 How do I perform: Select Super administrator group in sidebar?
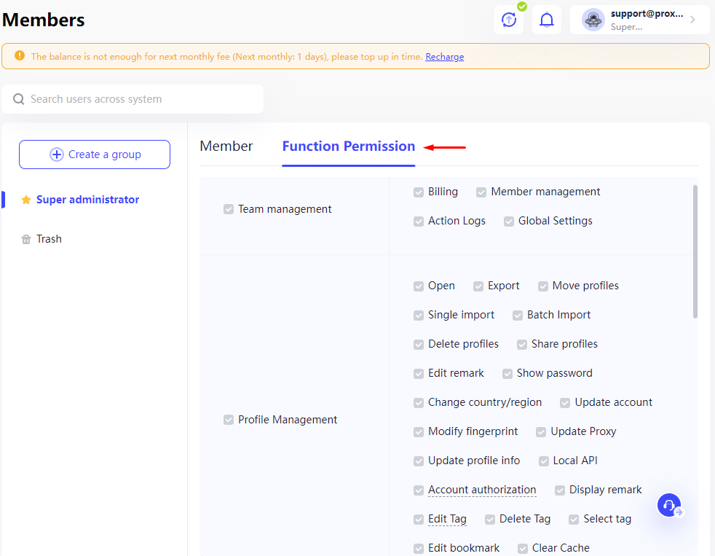pos(87,200)
